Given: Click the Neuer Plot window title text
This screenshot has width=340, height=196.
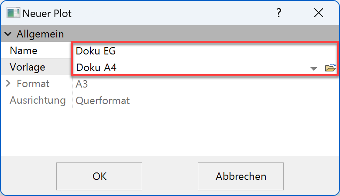Looking at the screenshot, I should tap(47, 14).
